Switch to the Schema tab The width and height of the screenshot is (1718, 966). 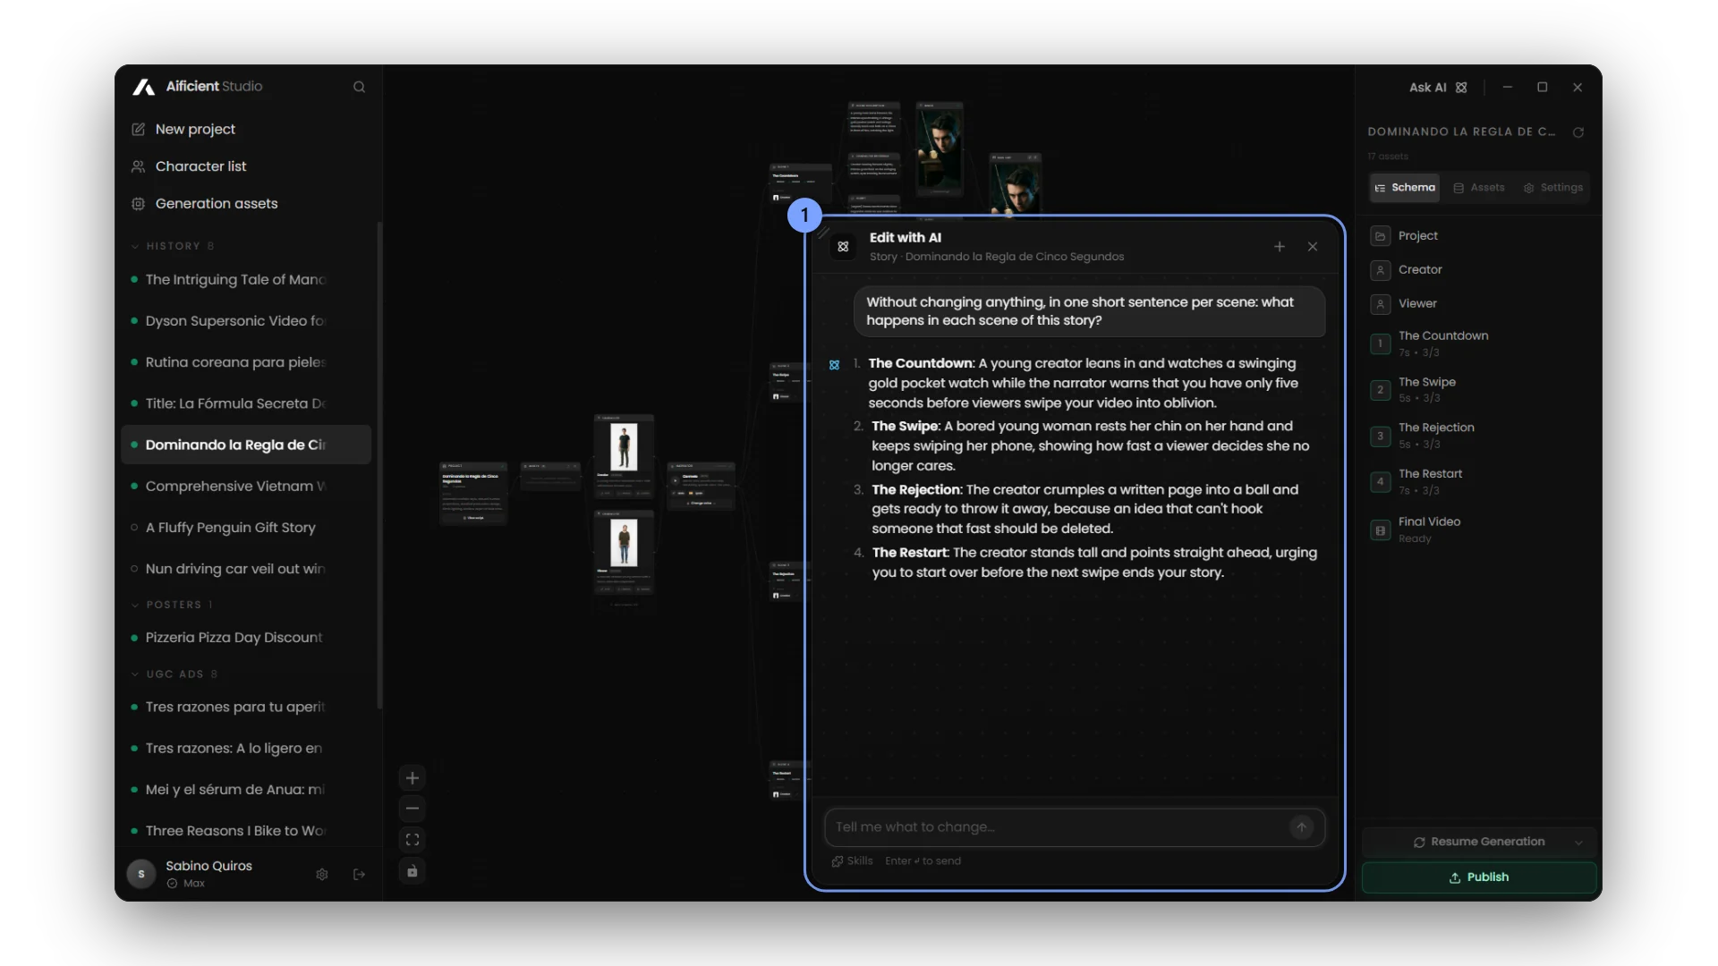[x=1405, y=188]
